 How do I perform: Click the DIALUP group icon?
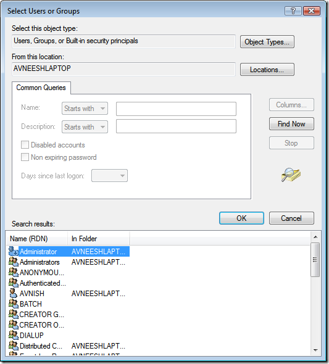coord(14,335)
